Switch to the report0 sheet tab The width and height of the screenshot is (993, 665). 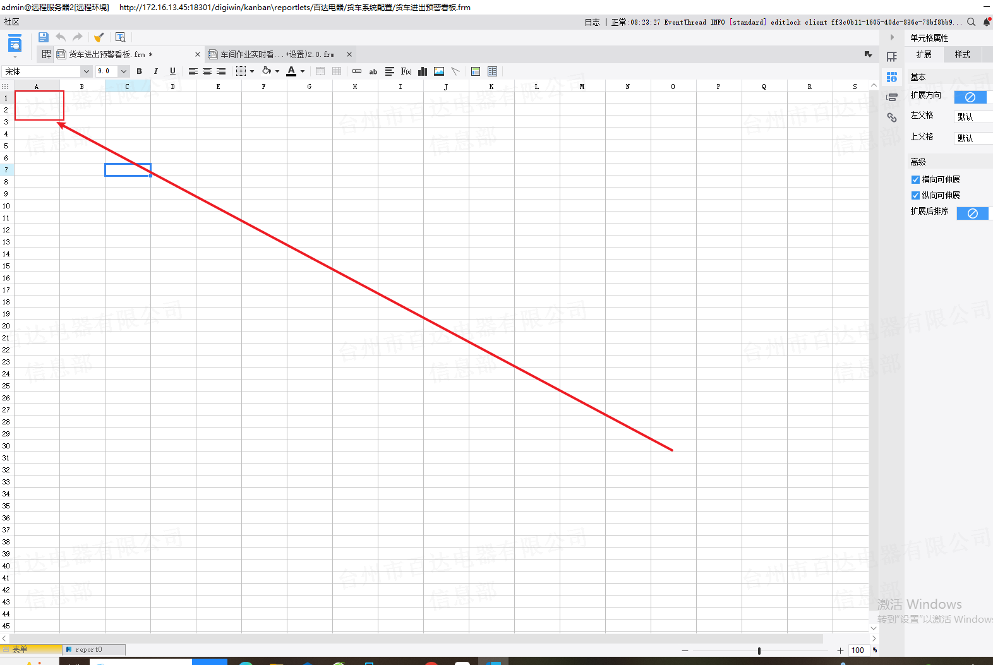(x=93, y=649)
